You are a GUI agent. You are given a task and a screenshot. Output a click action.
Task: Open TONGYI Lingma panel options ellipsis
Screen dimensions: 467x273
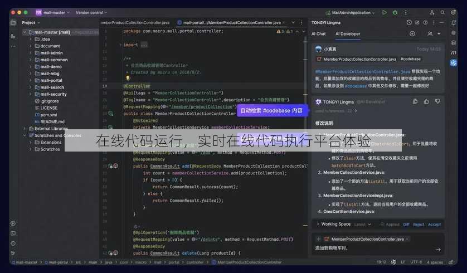pyautogui.click(x=434, y=23)
